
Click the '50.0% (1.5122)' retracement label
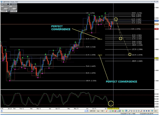click(91, 47)
